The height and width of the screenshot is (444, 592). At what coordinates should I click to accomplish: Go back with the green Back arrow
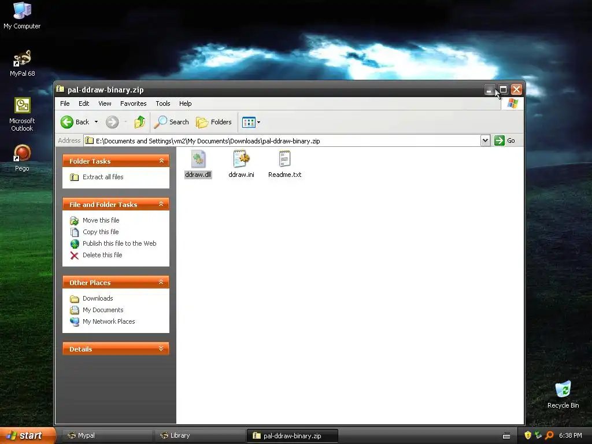[75, 122]
